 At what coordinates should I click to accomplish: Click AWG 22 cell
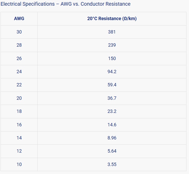point(19,85)
